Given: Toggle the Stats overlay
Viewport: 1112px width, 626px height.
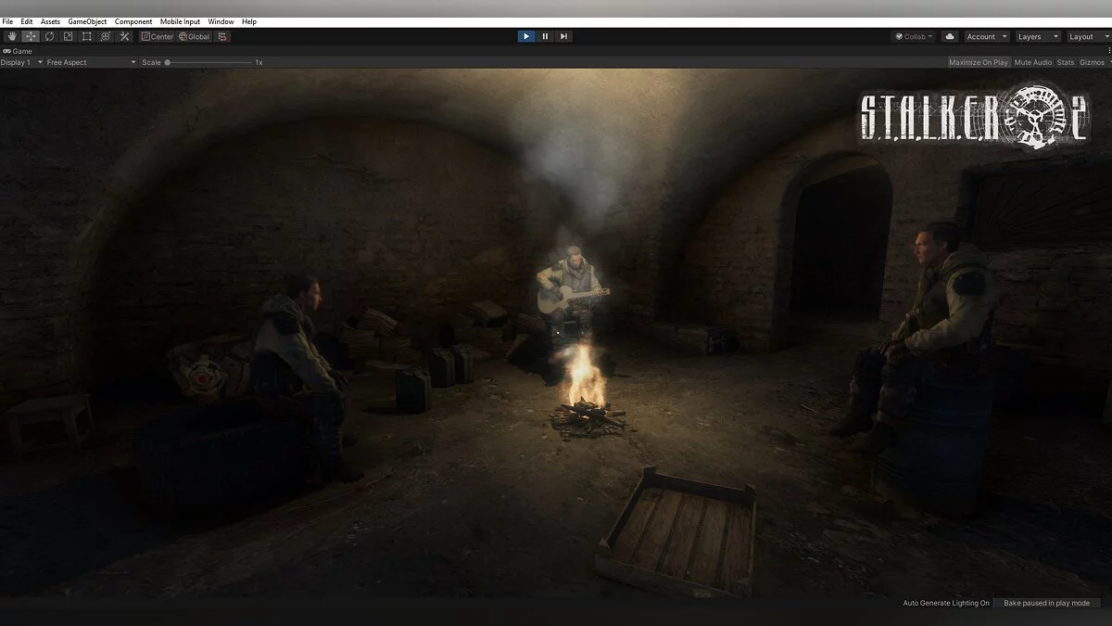Looking at the screenshot, I should [x=1066, y=62].
